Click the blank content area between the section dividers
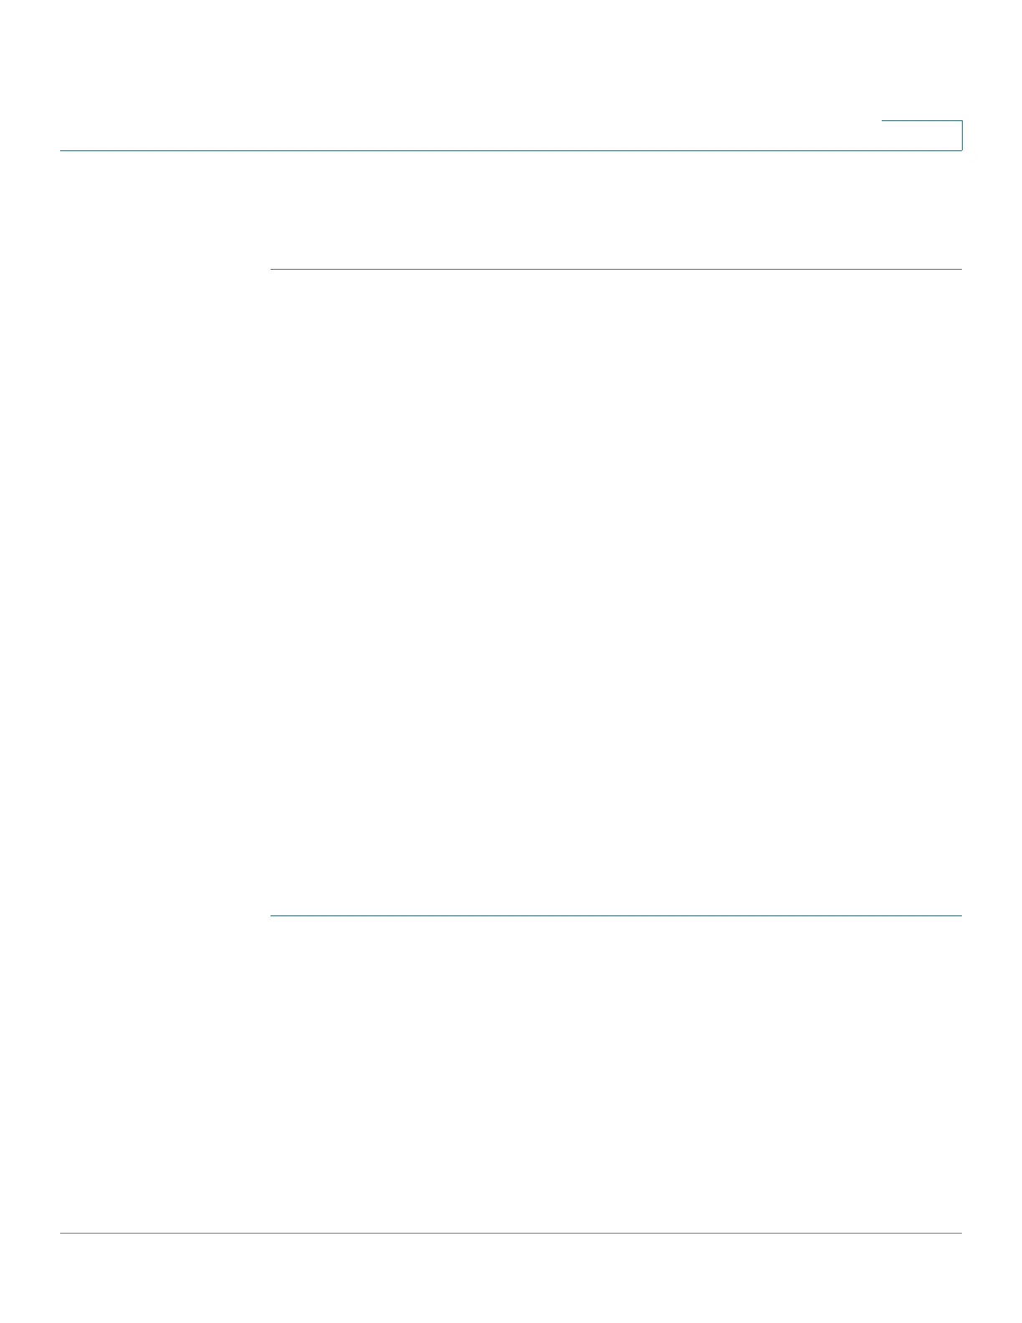 [616, 593]
